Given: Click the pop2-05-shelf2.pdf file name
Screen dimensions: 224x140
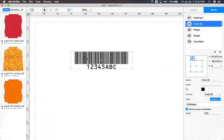Looking at the screenshot, I should coord(14,106).
